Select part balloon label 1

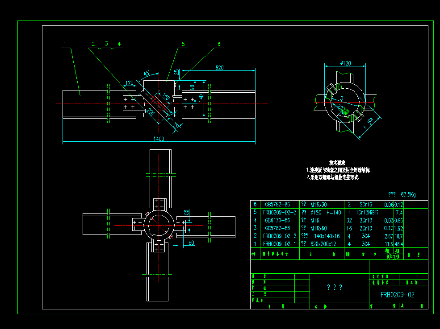click(x=64, y=44)
